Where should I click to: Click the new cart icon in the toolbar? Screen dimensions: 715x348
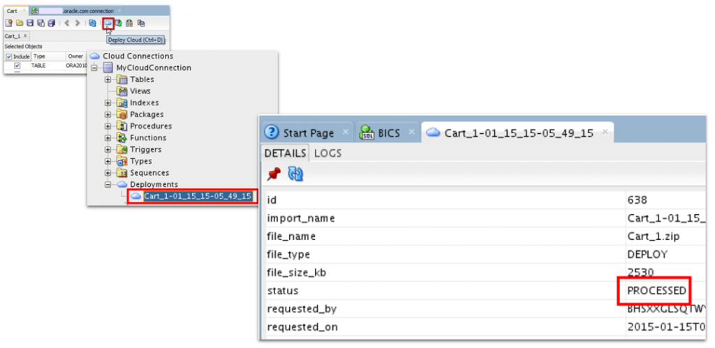[x=9, y=23]
